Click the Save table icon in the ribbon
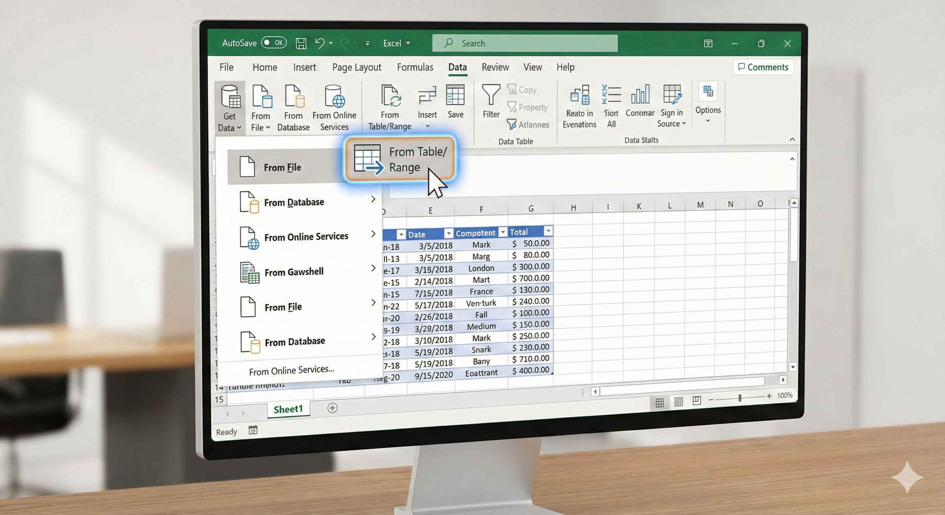The width and height of the screenshot is (945, 515). tap(455, 95)
